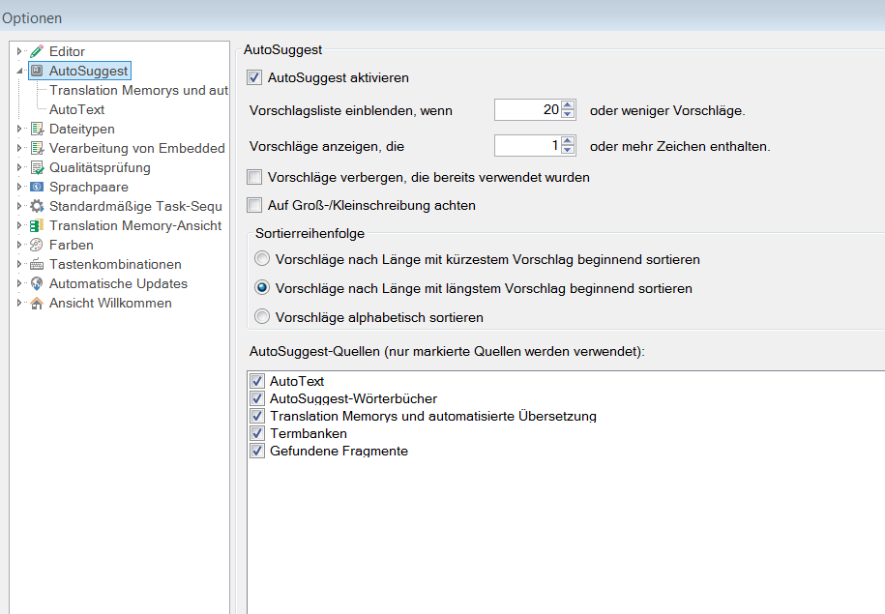Select sorting with längstem Vorschlag first
The image size is (885, 614).
pos(262,288)
